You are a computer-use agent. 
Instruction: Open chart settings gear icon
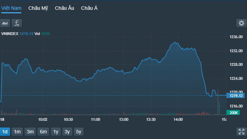pos(241,23)
